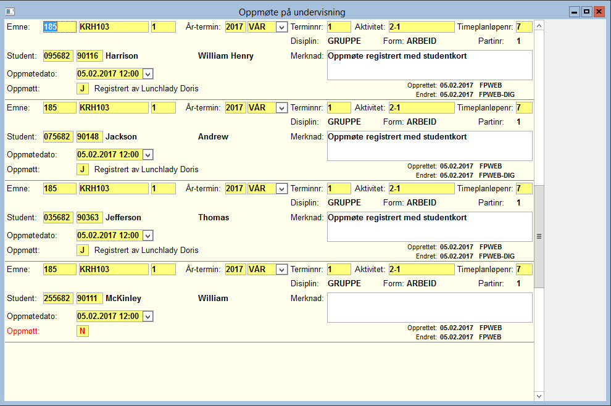Image resolution: width=611 pixels, height=406 pixels.
Task: Select the Aktivitet 2-1 field in Jefferson's record
Action: [x=422, y=189]
